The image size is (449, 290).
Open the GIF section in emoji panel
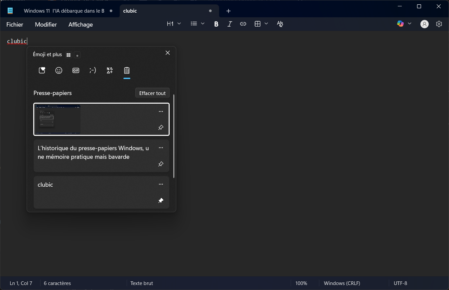coord(76,70)
